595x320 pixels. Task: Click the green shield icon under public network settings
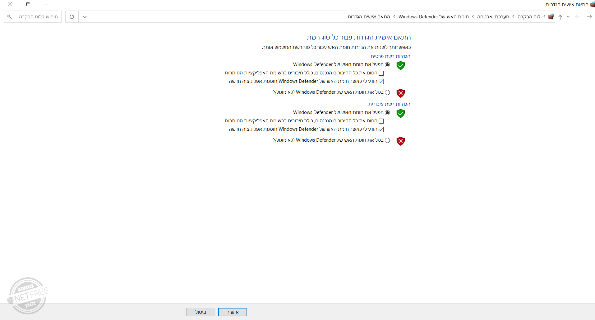[x=401, y=113]
